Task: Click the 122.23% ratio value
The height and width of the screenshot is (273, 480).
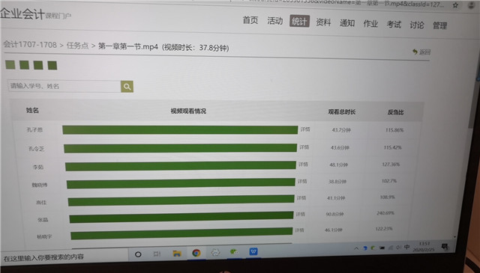Action: pyautogui.click(x=384, y=229)
